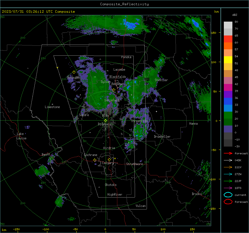Screen dimensions: 249x233
Task: Click the 150 tick label on right axis
Action: pyautogui.click(x=214, y=33)
